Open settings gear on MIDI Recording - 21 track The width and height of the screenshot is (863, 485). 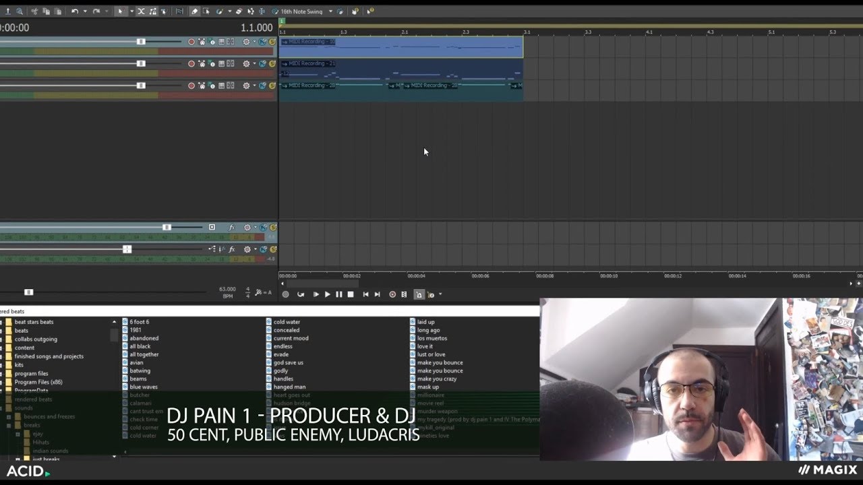tap(246, 64)
